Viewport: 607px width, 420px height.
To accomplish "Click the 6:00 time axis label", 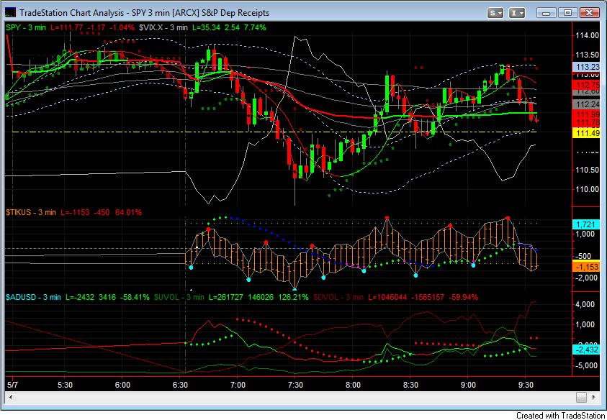I will coord(122,385).
